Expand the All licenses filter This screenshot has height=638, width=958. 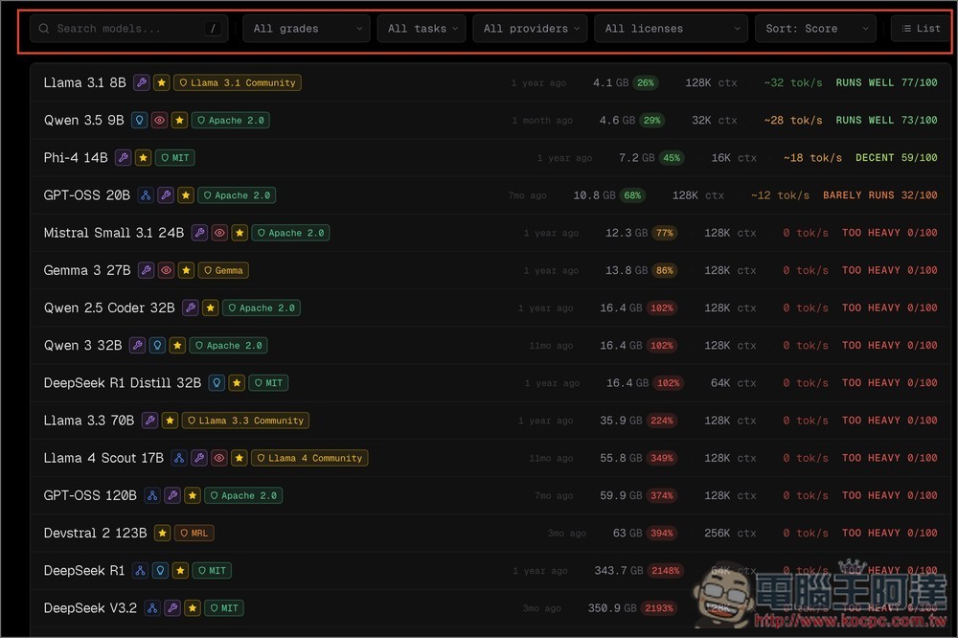click(671, 29)
